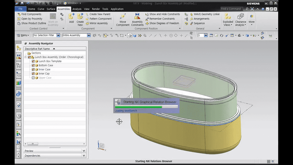Click the Sequence command

tap(197, 23)
